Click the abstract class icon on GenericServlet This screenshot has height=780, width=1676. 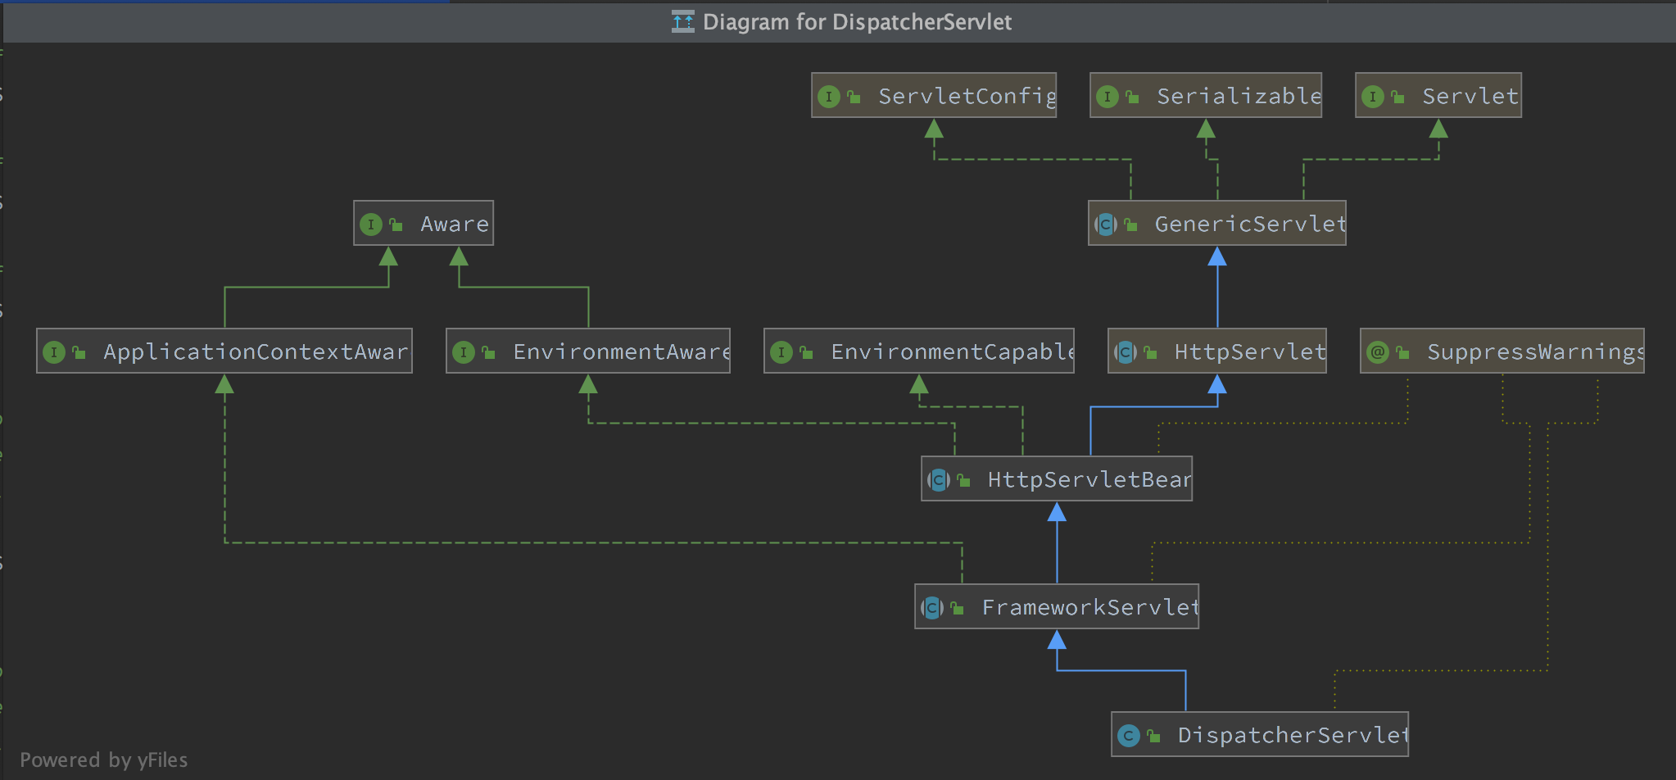pyautogui.click(x=1106, y=224)
